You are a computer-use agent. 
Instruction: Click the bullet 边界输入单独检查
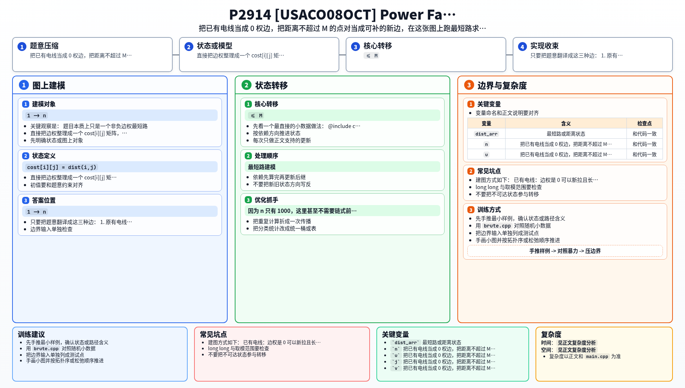(x=51, y=229)
